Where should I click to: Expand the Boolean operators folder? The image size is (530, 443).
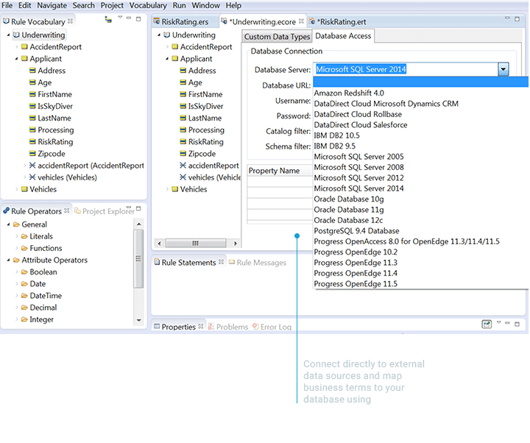click(x=16, y=272)
